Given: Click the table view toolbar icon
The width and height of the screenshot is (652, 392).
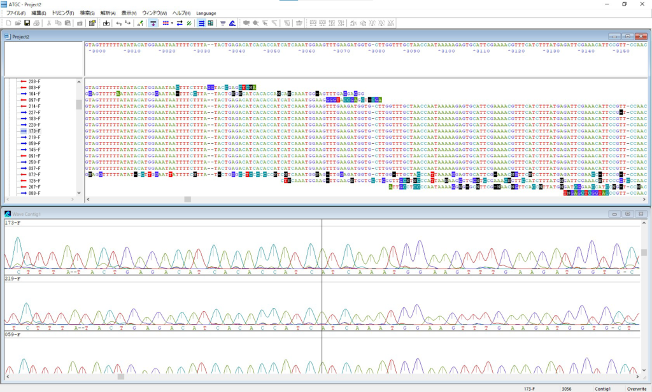Looking at the screenshot, I should tap(211, 24).
